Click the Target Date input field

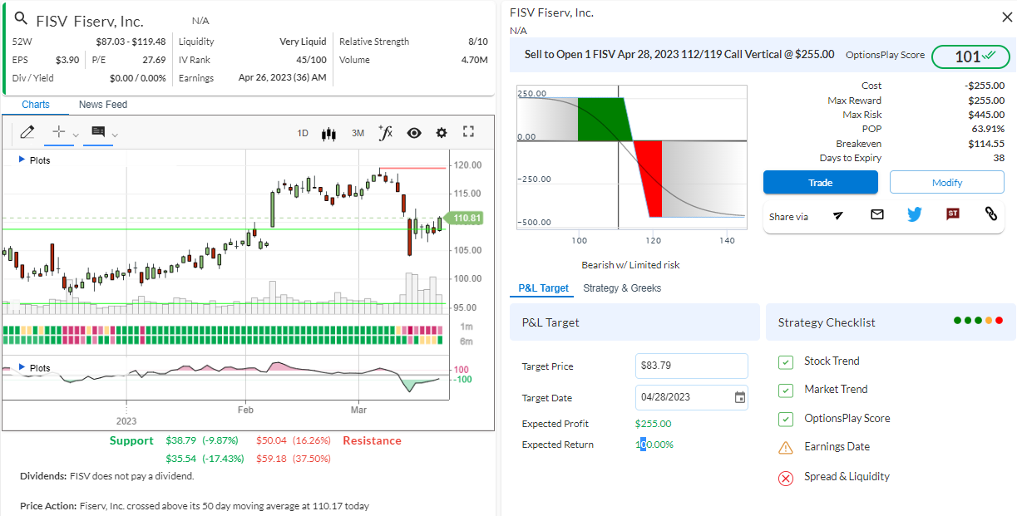click(692, 397)
